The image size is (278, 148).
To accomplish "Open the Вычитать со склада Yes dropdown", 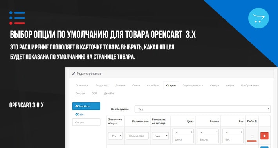I will [160, 136].
